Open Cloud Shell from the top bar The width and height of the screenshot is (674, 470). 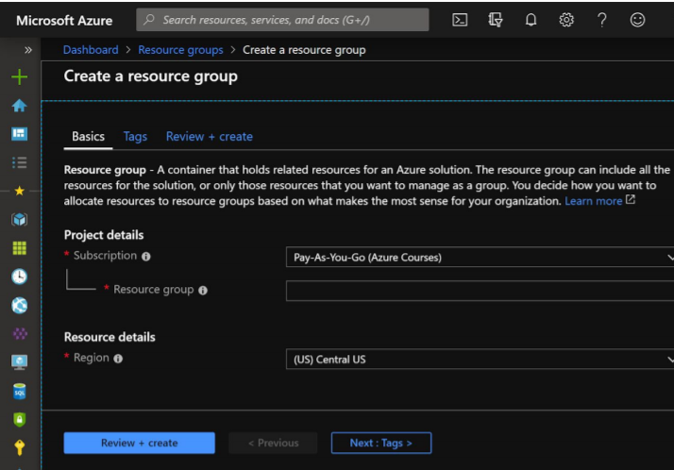[x=460, y=20]
